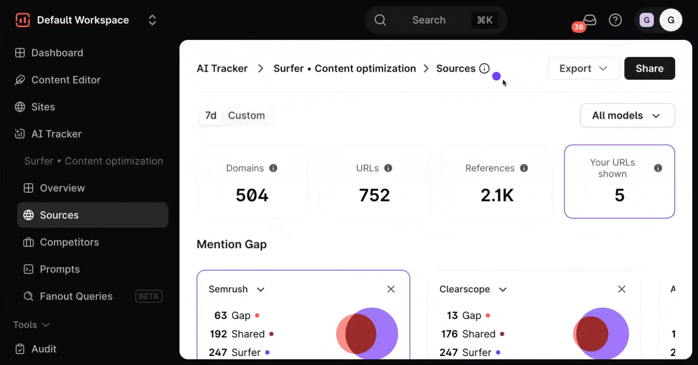Click the 176 Shared row for Clearscope
Image resolution: width=698 pixels, height=365 pixels.
tap(473, 334)
